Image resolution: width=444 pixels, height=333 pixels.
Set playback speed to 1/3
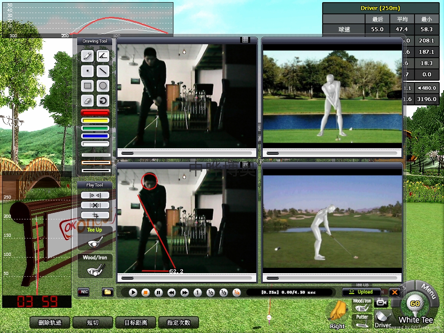224,293
